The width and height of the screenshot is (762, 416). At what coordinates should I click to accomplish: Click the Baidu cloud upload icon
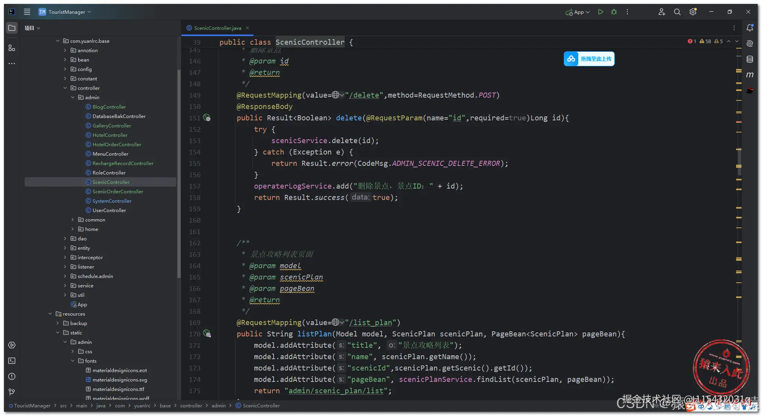(x=571, y=59)
